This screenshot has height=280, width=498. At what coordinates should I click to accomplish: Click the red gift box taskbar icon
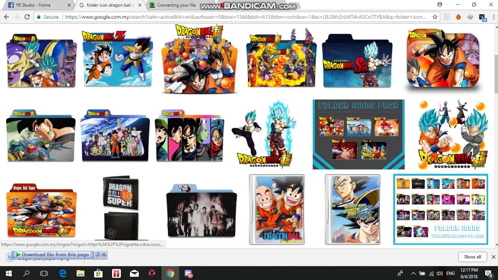[116, 273]
